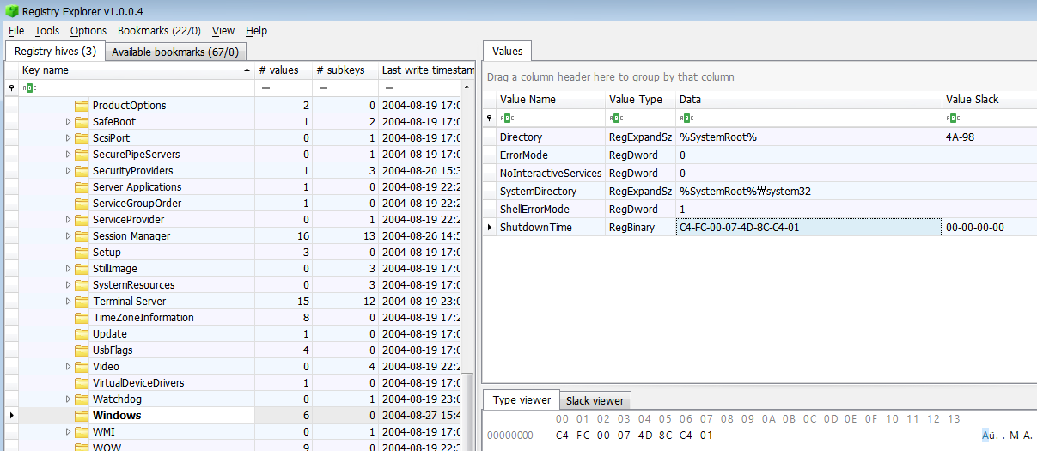Click the ProductOptions folder icon

[x=82, y=106]
